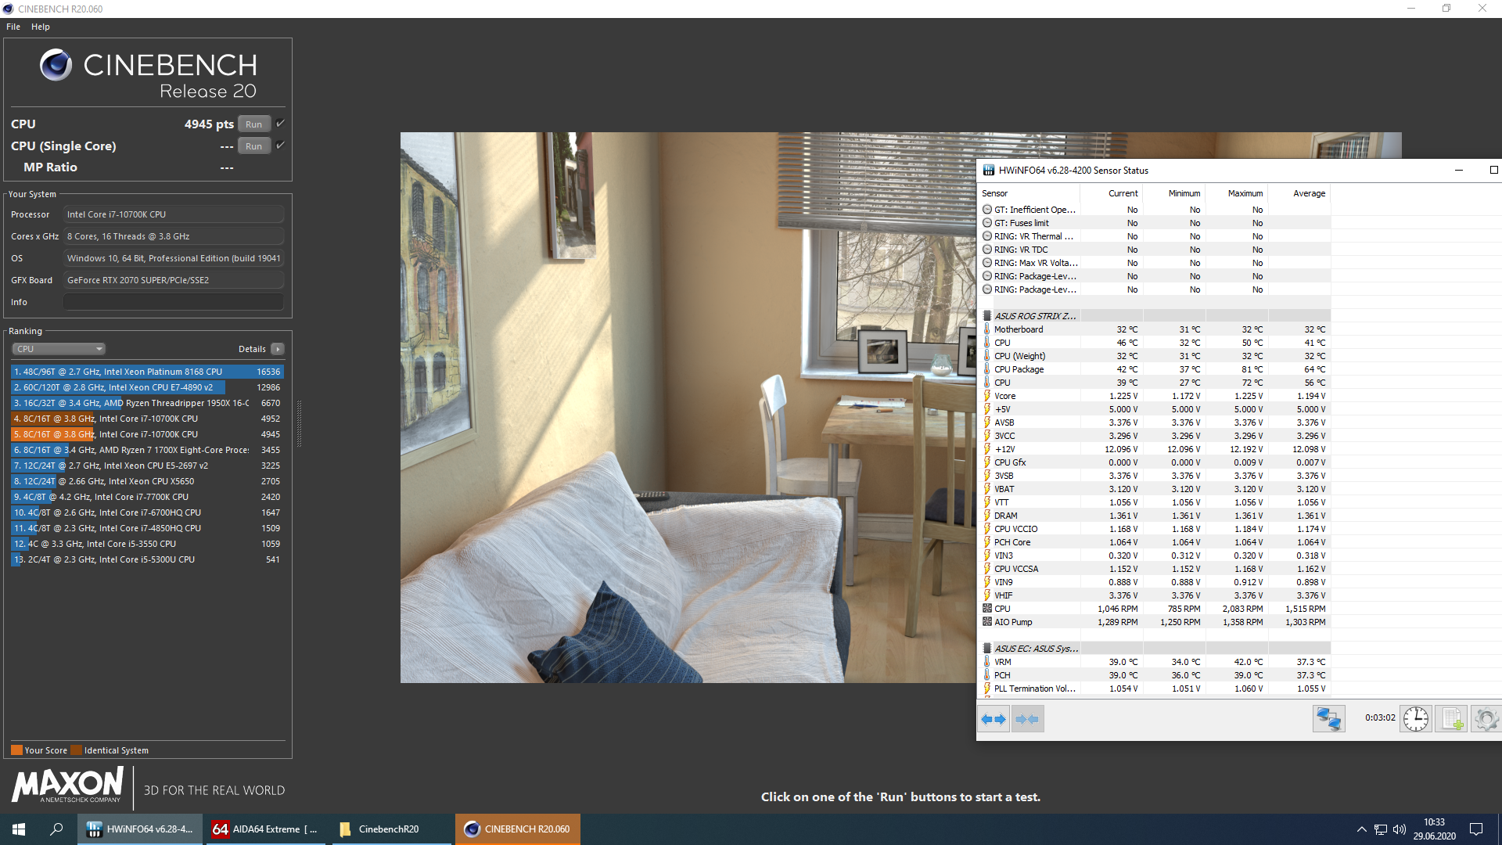
Task: Click the ASUS ROG STRIX sensor group icon
Action: (987, 316)
